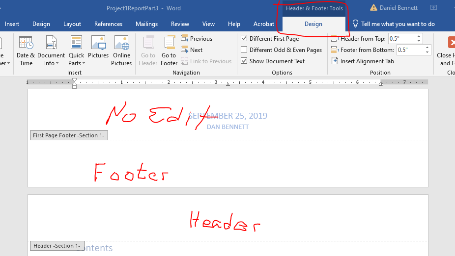Jump to Previous header section
The image size is (455, 256).
click(197, 39)
